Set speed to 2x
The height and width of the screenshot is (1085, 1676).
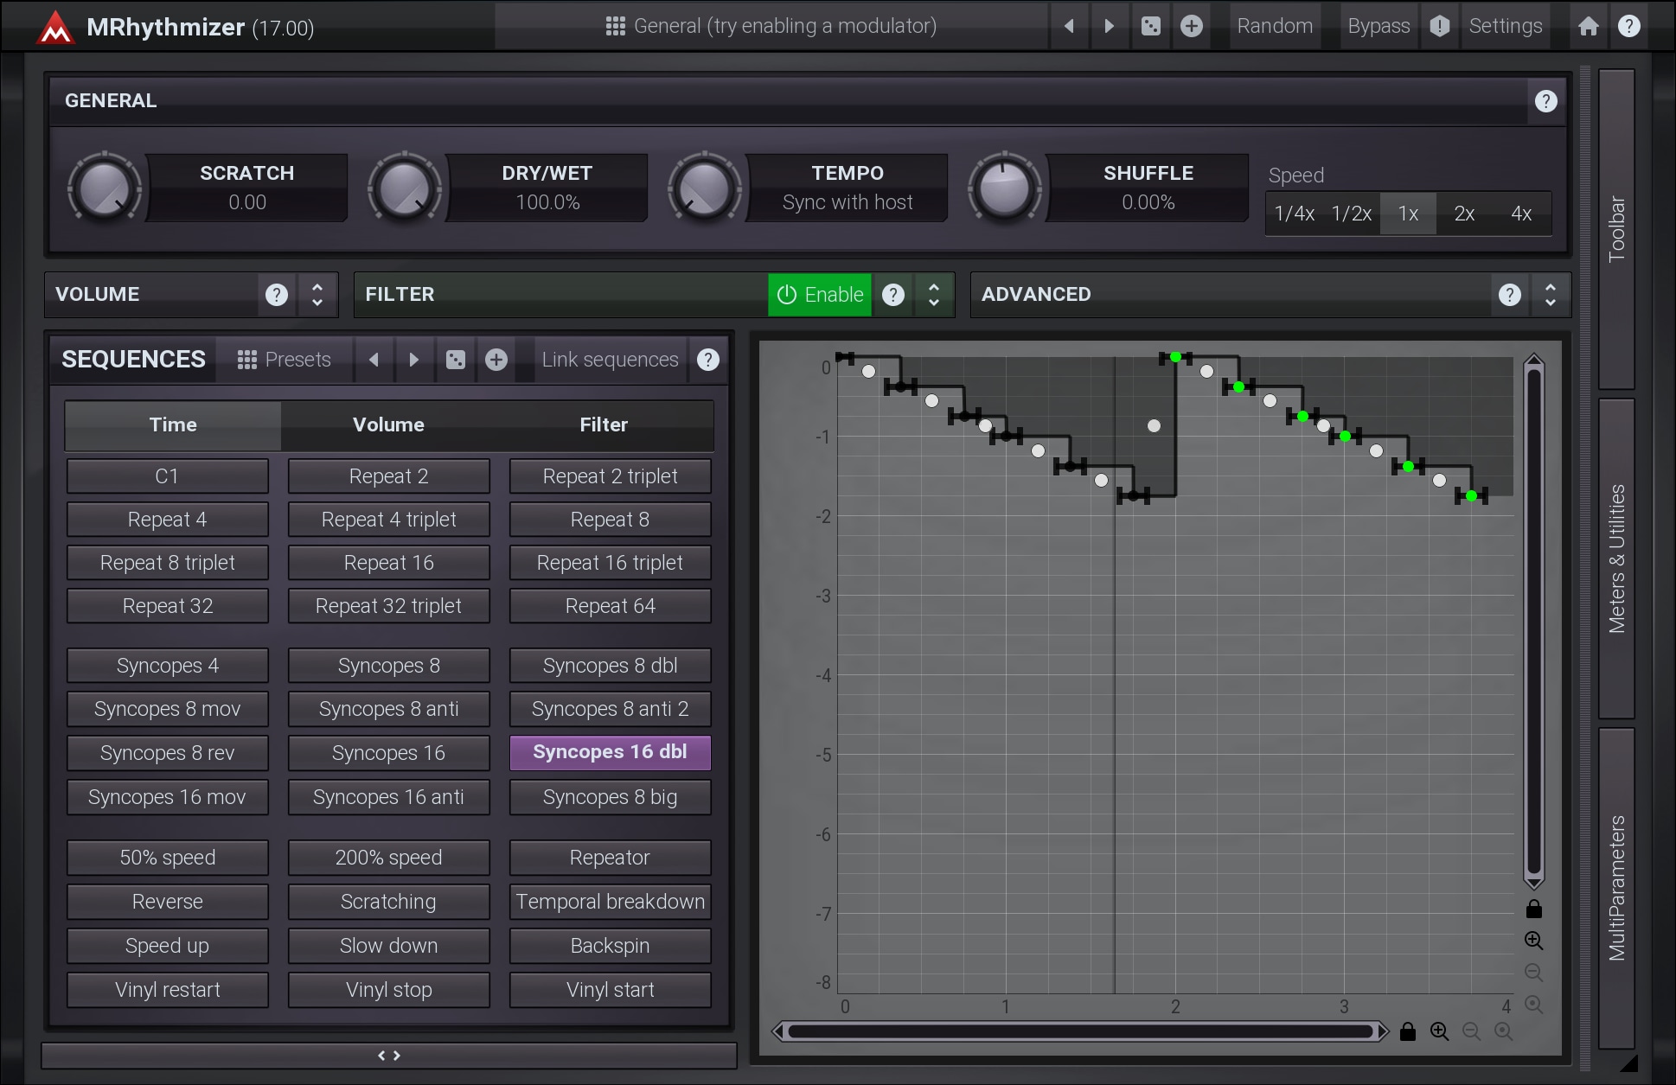tap(1464, 214)
